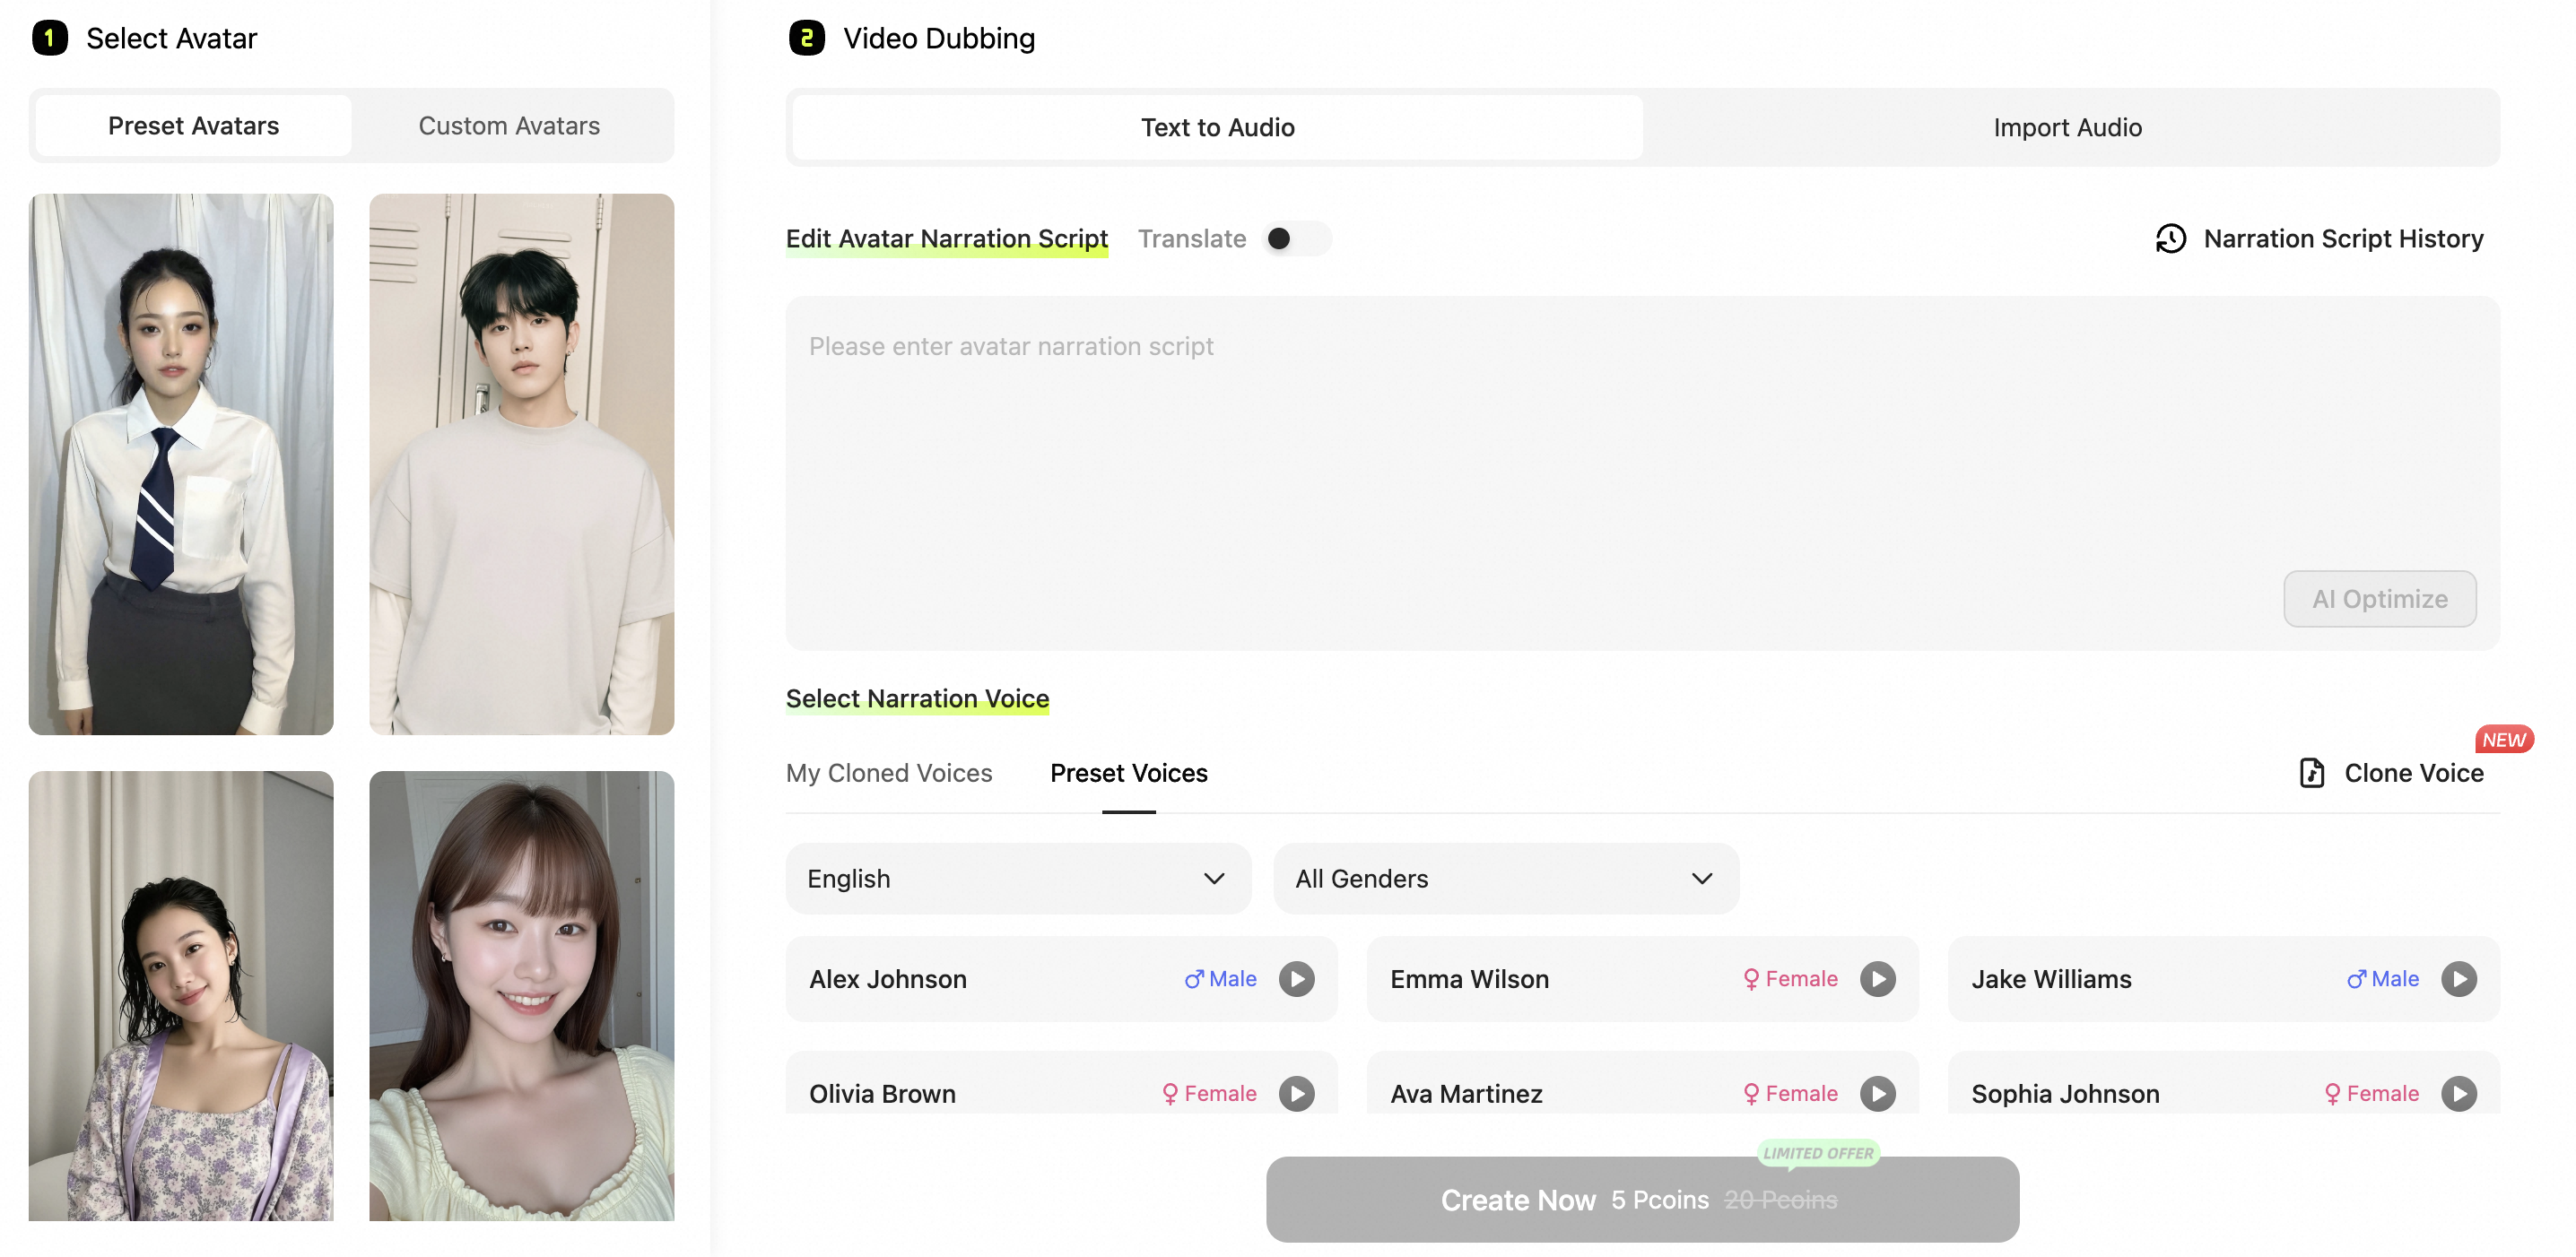This screenshot has height=1257, width=2576.
Task: Click the AI Optimize button
Action: click(2380, 599)
